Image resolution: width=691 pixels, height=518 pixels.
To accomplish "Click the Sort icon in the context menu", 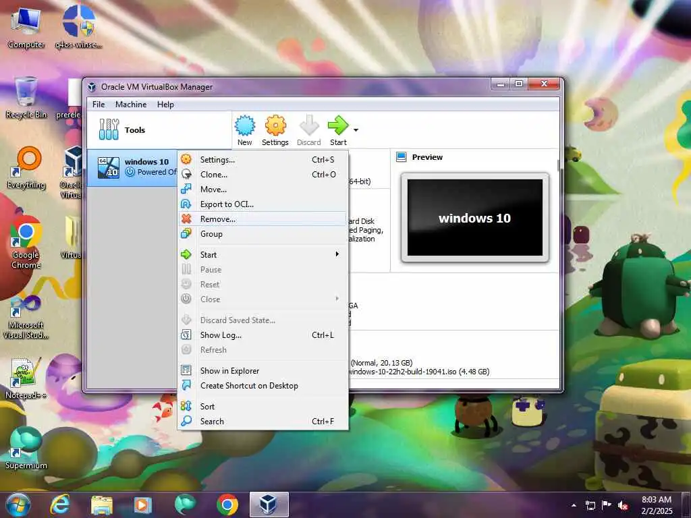I will pos(186,406).
